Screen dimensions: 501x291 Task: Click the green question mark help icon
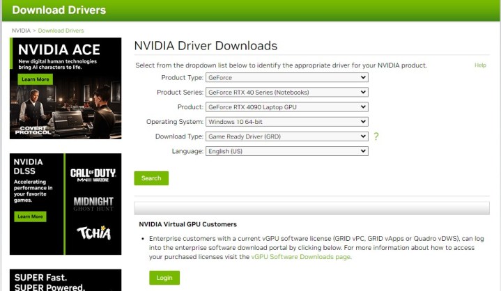376,136
